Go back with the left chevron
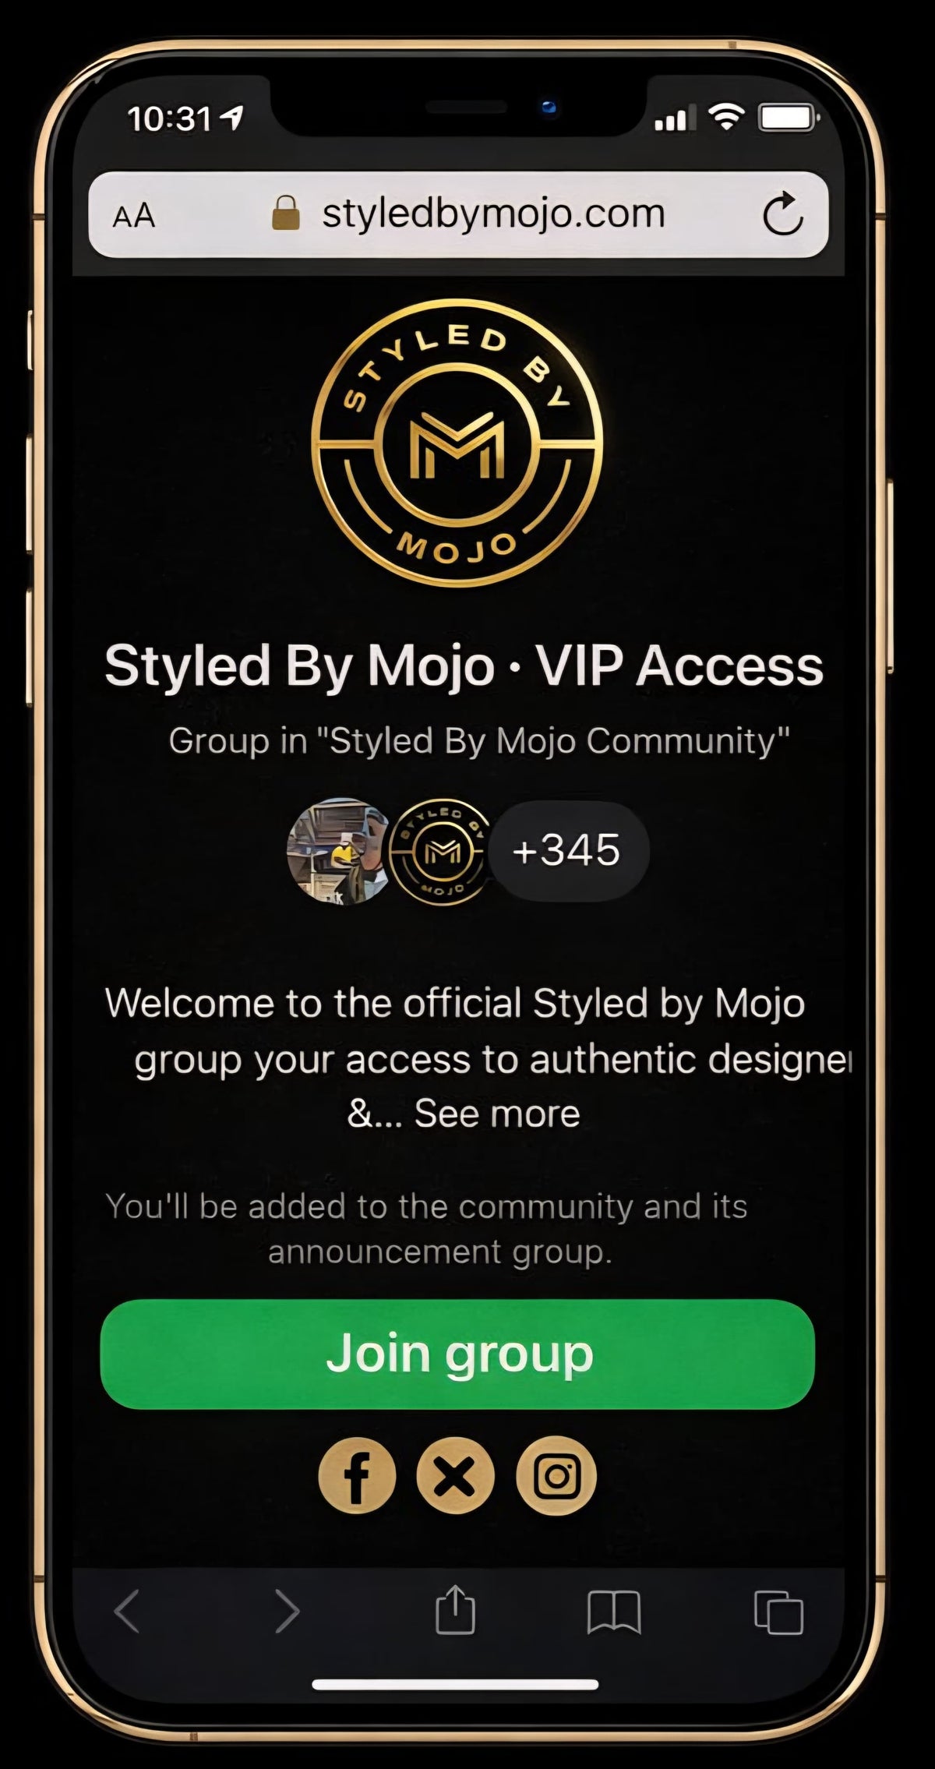This screenshot has height=1769, width=935. (x=127, y=1611)
